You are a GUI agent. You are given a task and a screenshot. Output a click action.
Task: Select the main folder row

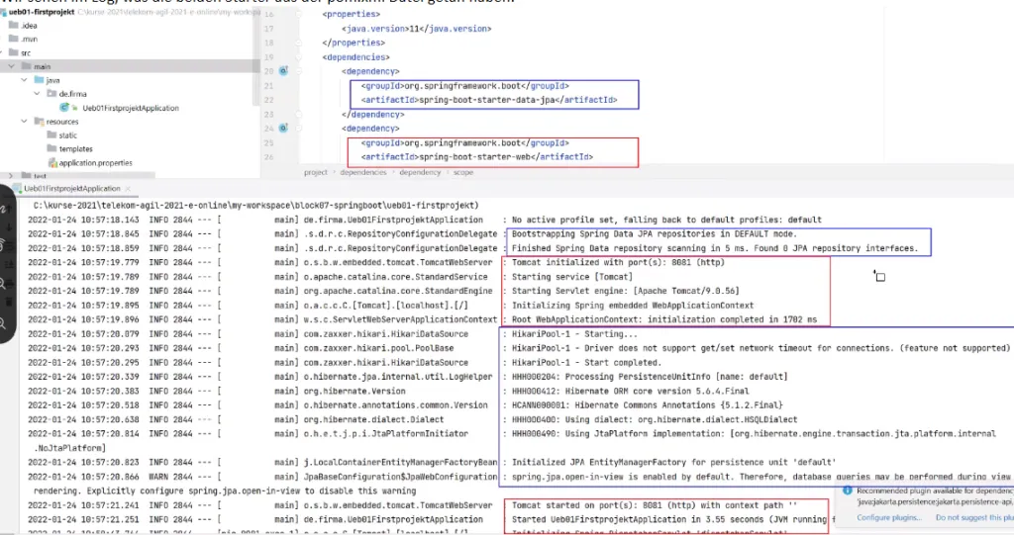130,66
